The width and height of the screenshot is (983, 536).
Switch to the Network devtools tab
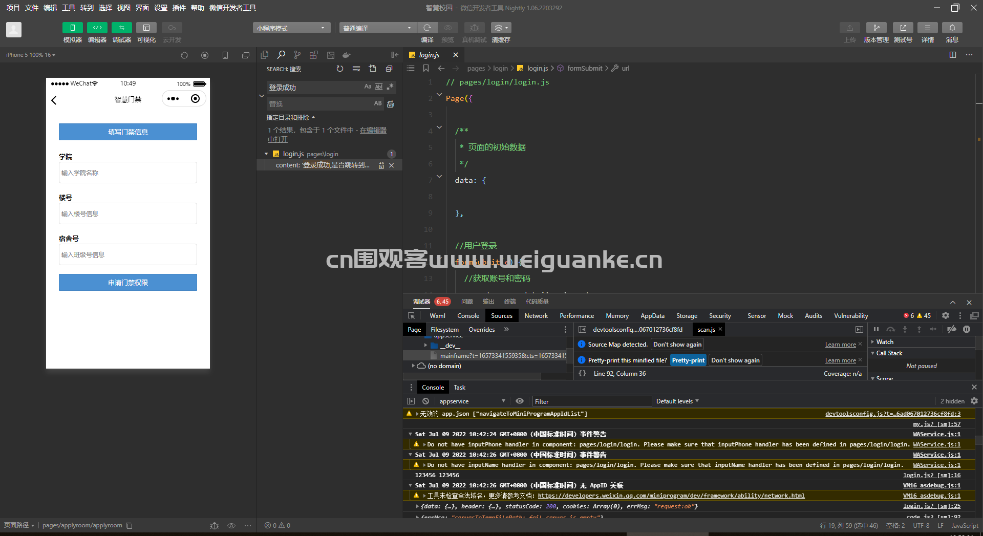[x=536, y=316]
